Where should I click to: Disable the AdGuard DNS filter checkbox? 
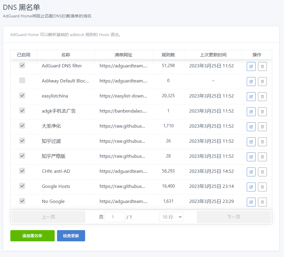coord(22,65)
